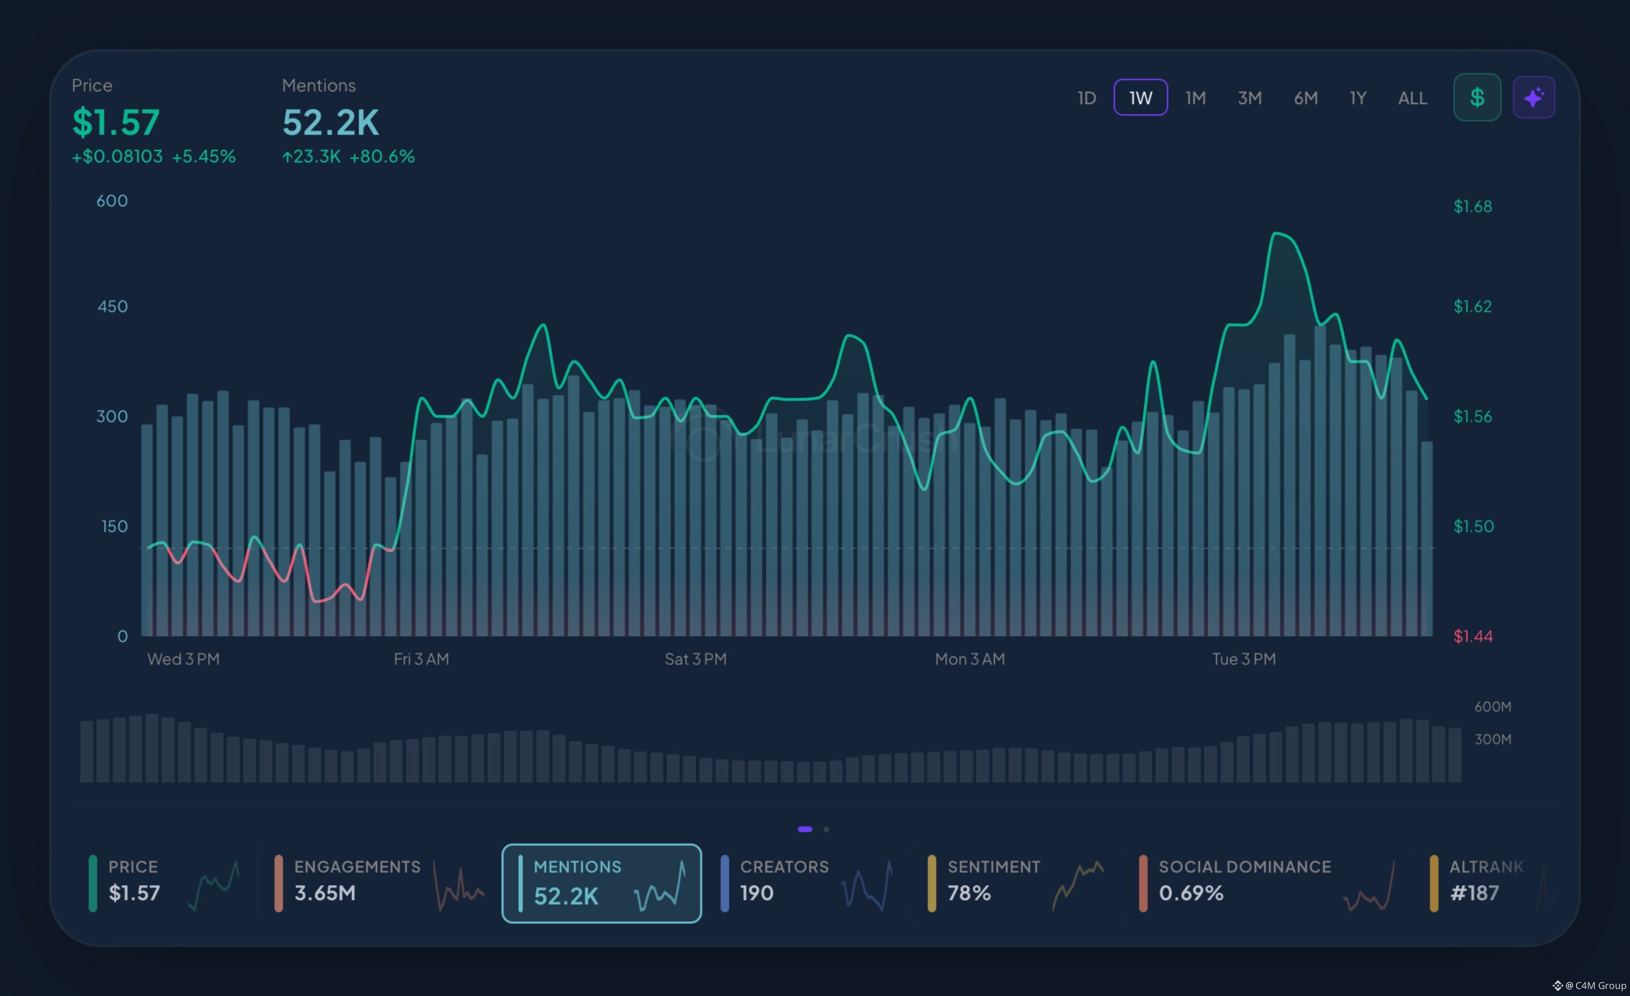This screenshot has height=996, width=1630.
Task: Select the CREATORS metric card
Action: click(x=807, y=883)
